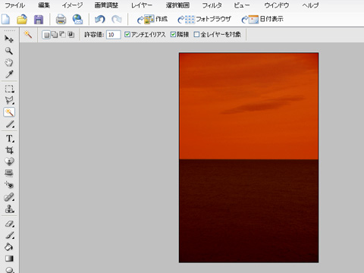Click the 許容値 tolerance input field

click(113, 35)
